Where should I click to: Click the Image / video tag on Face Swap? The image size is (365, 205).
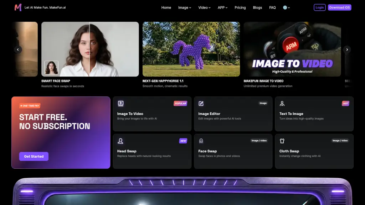point(259,141)
